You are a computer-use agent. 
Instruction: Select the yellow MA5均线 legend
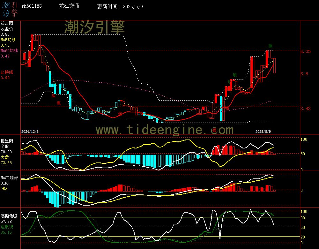tap(8, 40)
